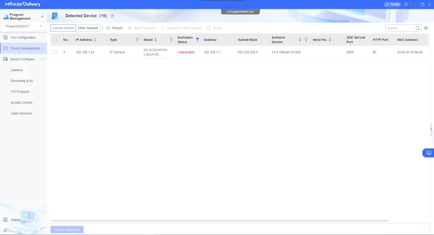434x235 pixels.
Task: Add new program with plus icon
Action: pos(42,17)
